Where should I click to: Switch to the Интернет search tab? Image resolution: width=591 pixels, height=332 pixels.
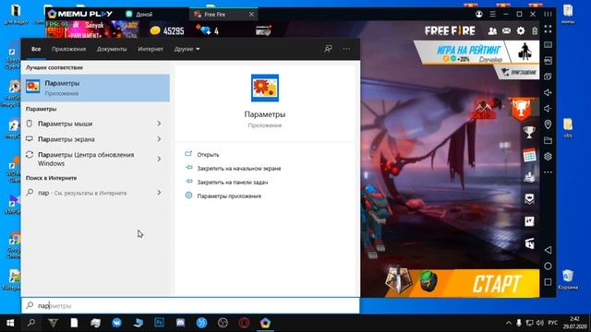(151, 49)
